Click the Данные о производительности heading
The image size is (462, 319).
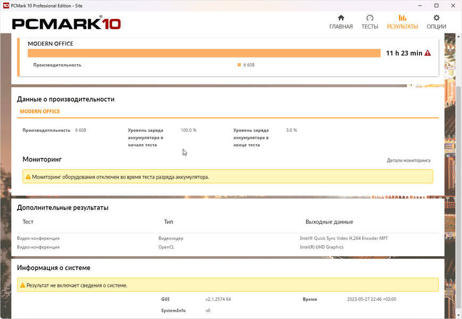pyautogui.click(x=66, y=99)
